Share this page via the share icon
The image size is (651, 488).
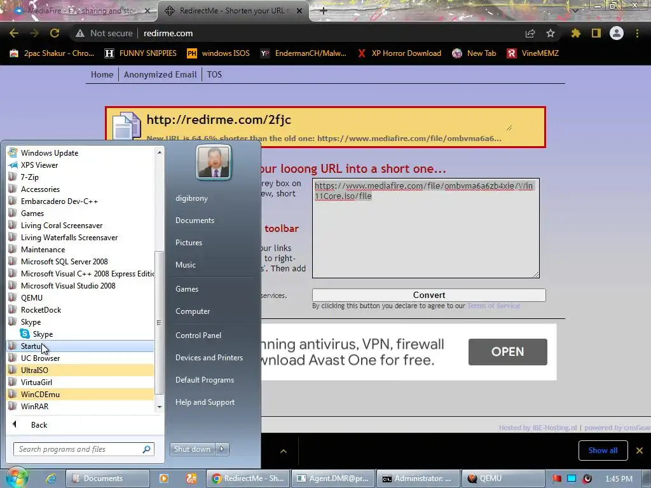pos(530,33)
